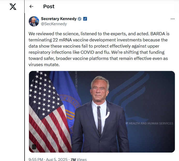
Task: Open the @SecKennedy handle link
Action: [54, 24]
